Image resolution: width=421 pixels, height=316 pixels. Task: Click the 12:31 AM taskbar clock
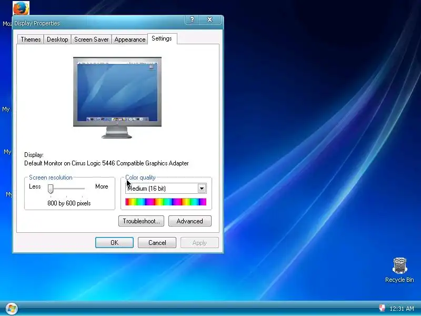coord(402,308)
